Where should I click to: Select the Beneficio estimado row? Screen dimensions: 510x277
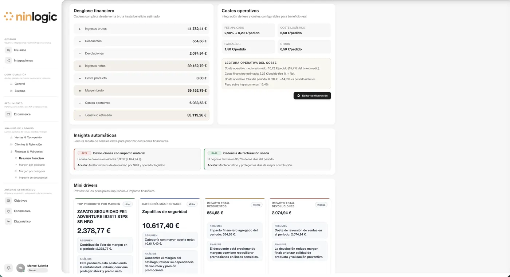pos(141,115)
